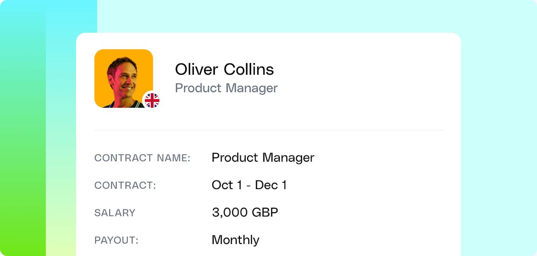Select the Product Manager contract name value
Viewport: 537px width, 256px height.
(263, 158)
